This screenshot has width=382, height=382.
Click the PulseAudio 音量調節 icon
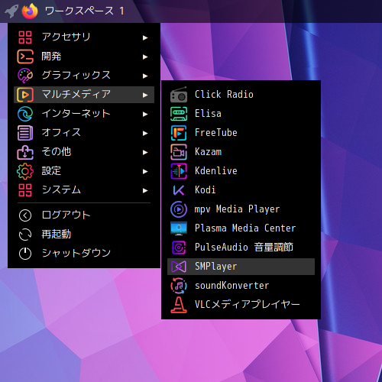click(x=179, y=248)
